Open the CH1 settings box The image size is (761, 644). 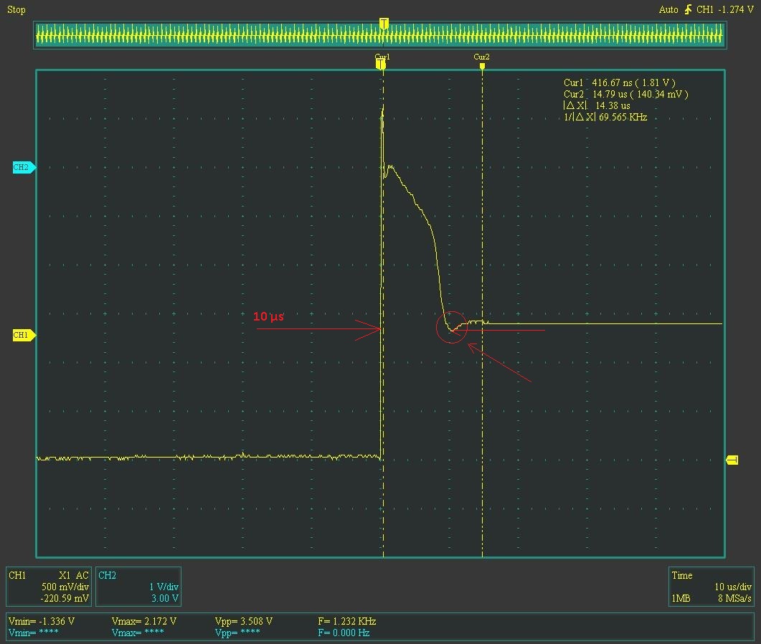[48, 586]
